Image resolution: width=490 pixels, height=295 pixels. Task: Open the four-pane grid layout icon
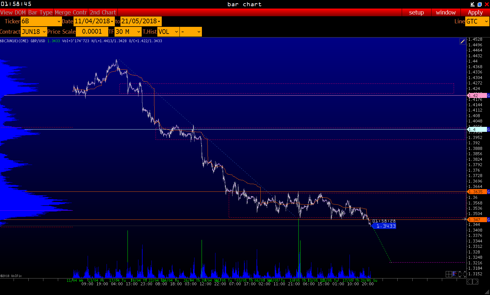point(449,274)
